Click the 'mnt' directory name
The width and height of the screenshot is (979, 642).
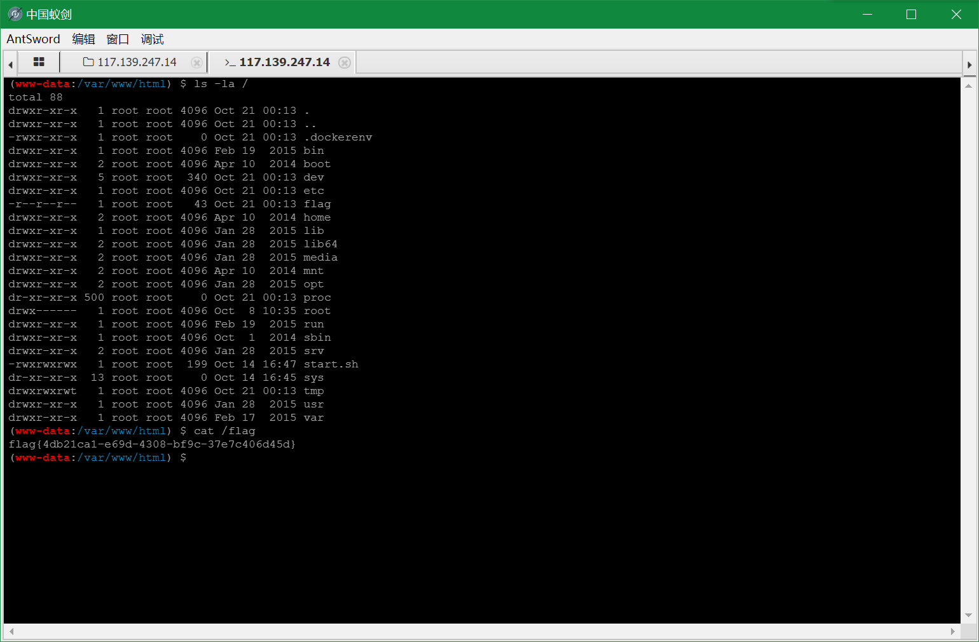tap(313, 271)
